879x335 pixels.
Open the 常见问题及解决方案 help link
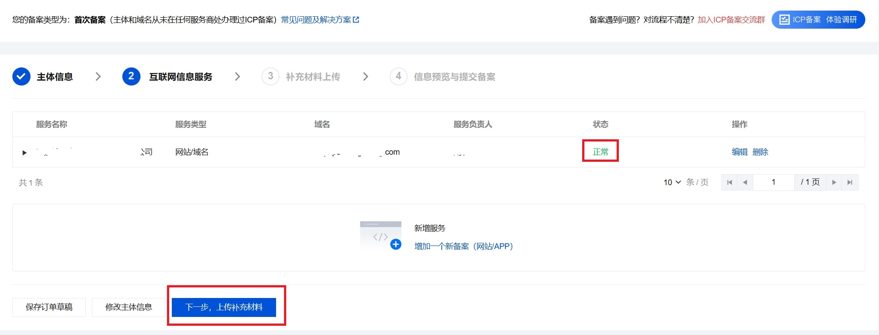pos(316,20)
